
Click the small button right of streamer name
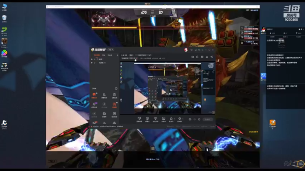131,55
